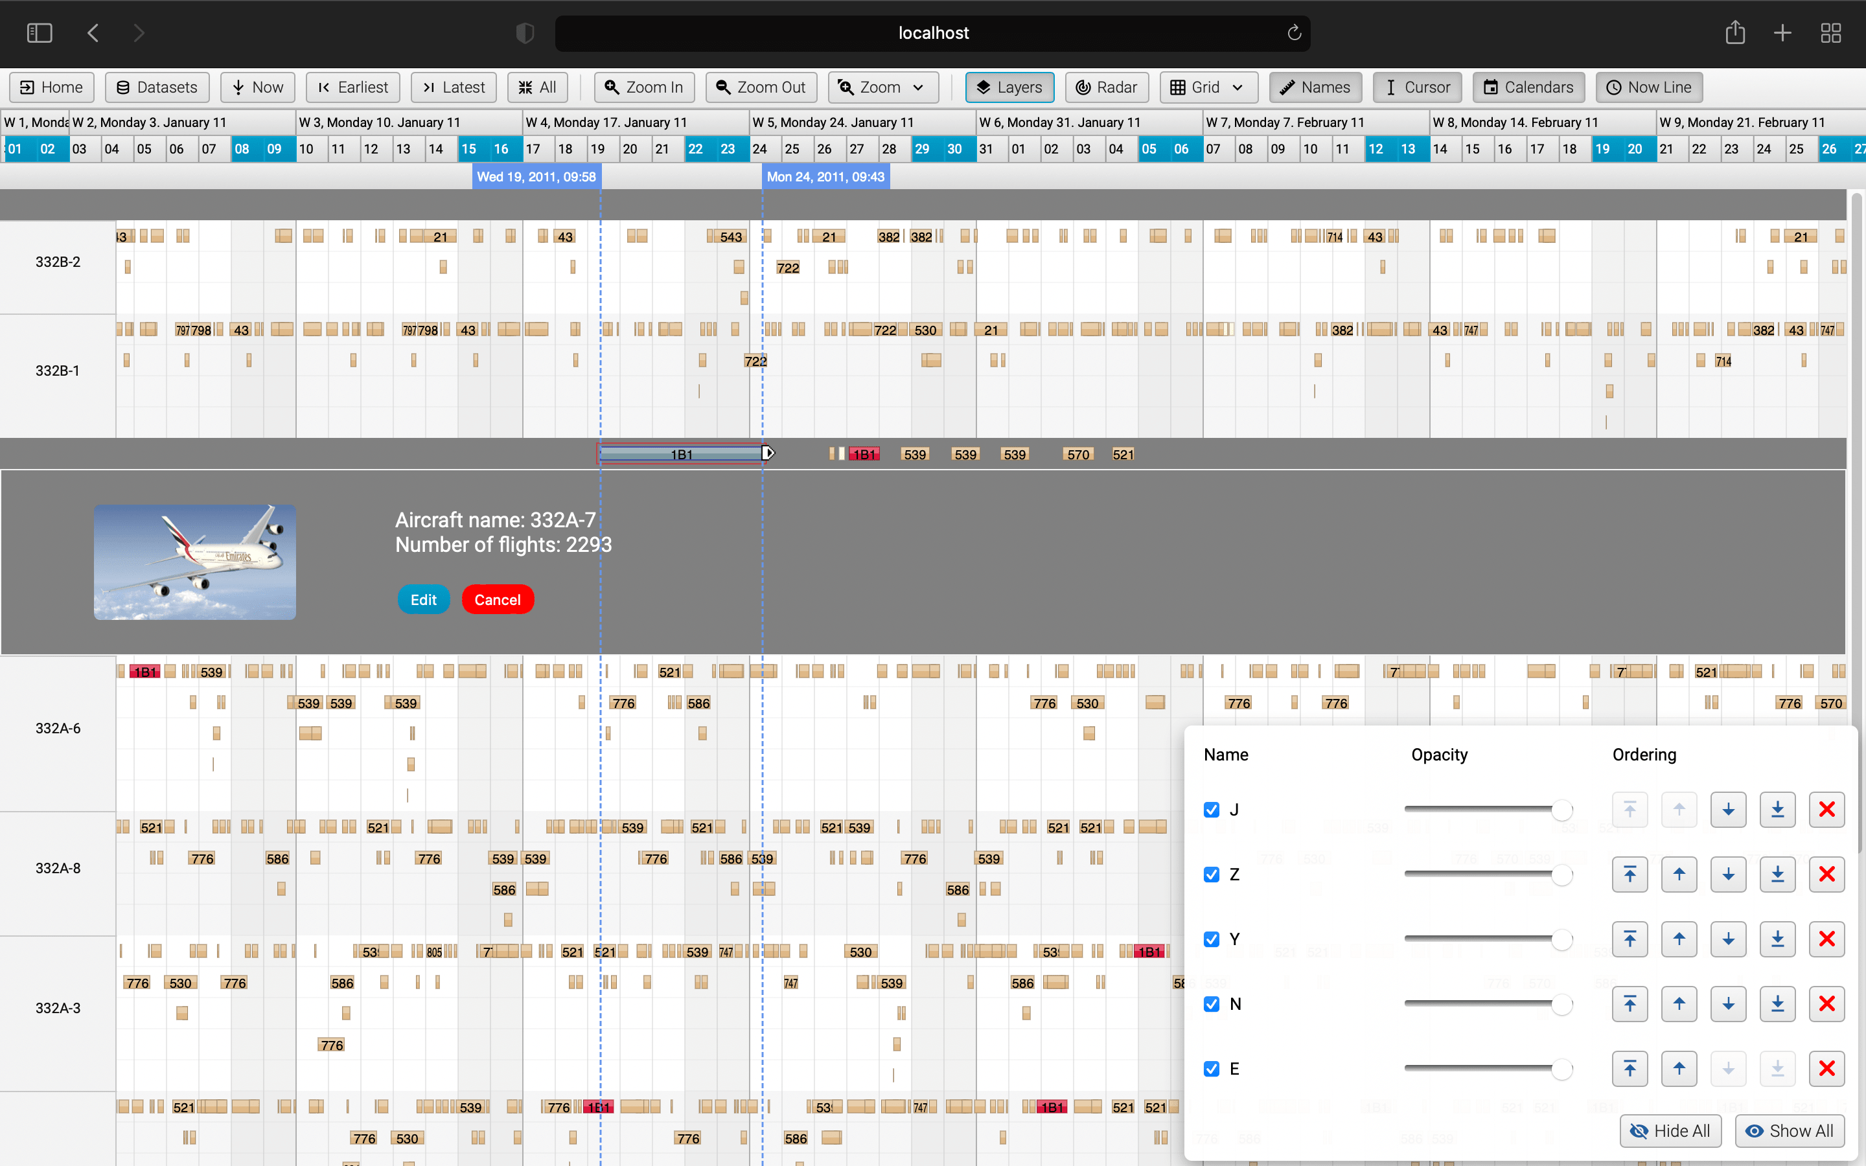Enable the Names overlay
Screen dimensions: 1866x1166
1314,87
